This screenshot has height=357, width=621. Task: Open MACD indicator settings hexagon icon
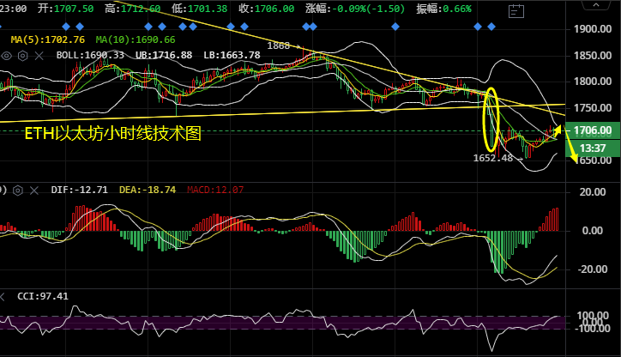18,191
